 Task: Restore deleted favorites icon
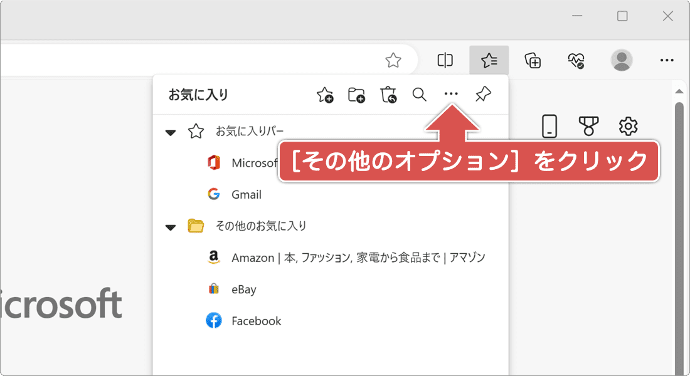[388, 95]
